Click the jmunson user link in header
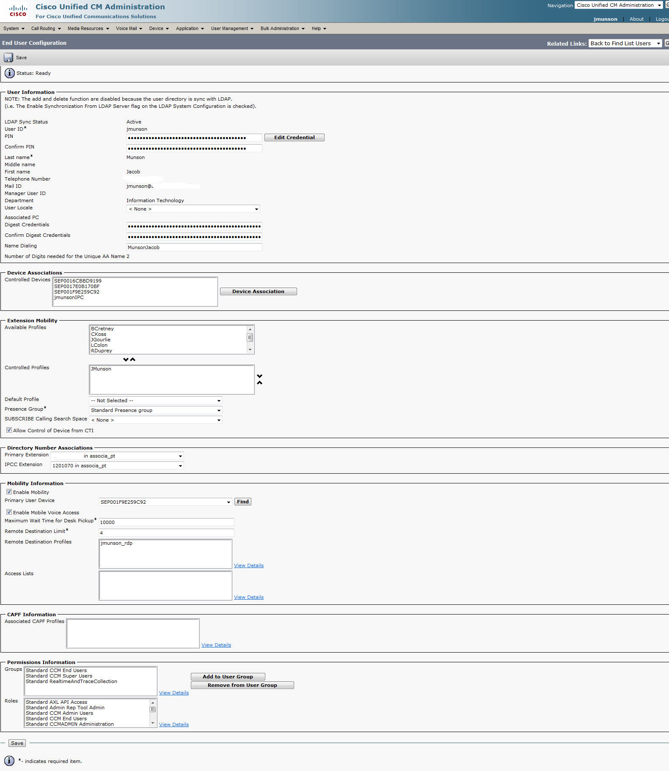Screen dimensions: 669x771 (605, 19)
